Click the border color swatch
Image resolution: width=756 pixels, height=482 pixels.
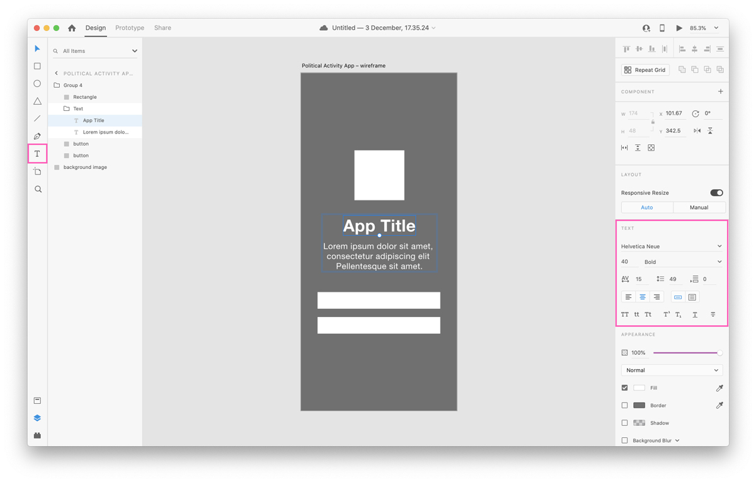click(x=639, y=406)
